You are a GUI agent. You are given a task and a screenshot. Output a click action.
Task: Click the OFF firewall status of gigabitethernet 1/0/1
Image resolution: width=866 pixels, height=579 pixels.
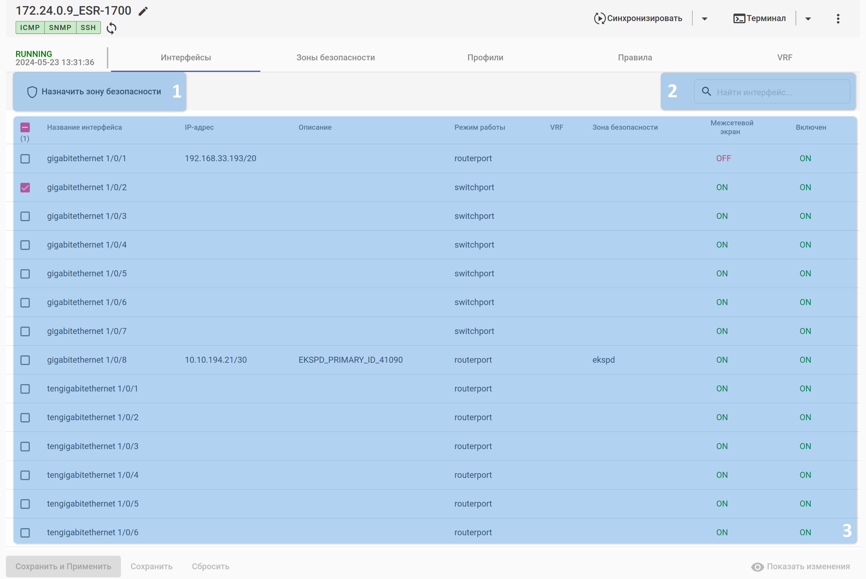(723, 158)
